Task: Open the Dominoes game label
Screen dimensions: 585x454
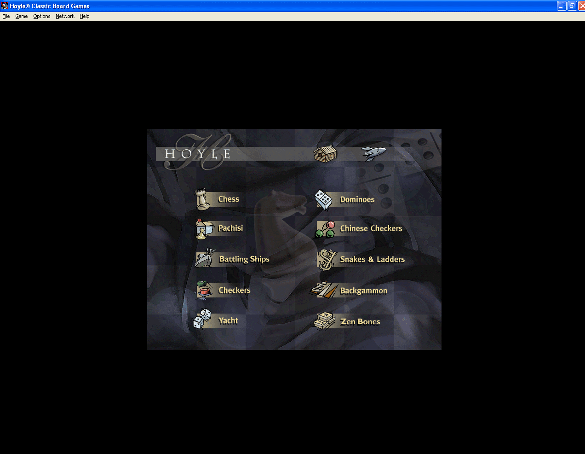Action: coord(357,199)
